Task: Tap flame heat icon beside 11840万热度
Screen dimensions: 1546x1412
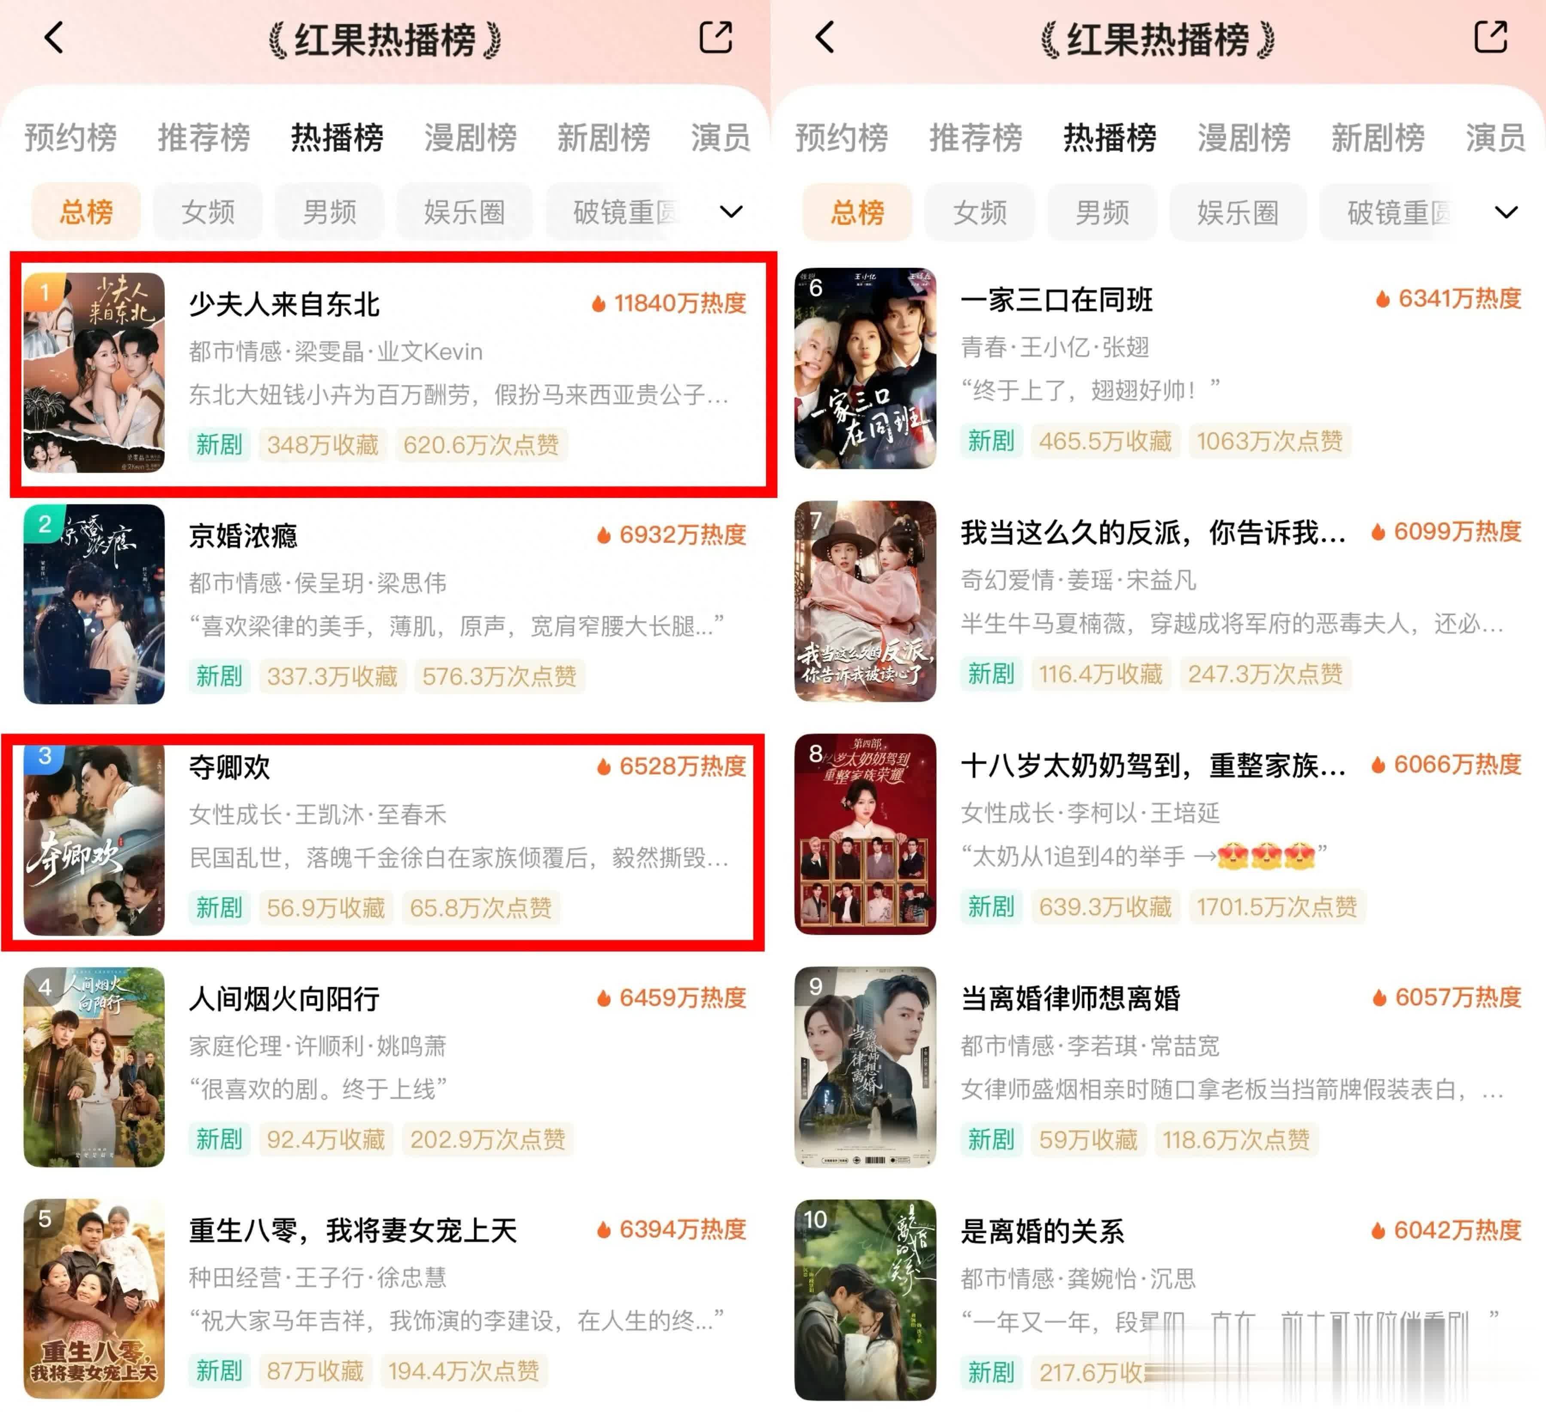Action: [598, 304]
